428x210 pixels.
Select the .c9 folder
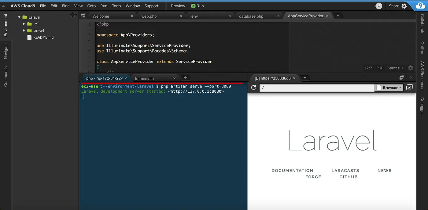pyautogui.click(x=35, y=24)
